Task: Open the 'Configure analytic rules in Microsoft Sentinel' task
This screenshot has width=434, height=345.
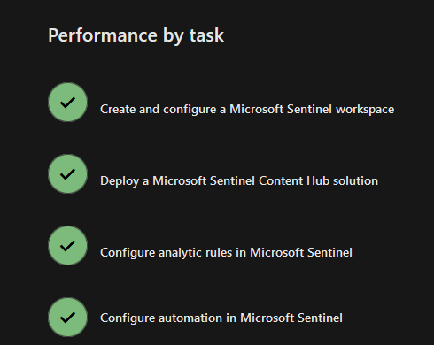Action: [x=226, y=253]
